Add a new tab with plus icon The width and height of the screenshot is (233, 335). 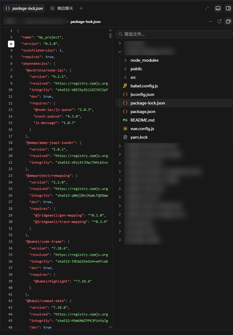pos(81,8)
